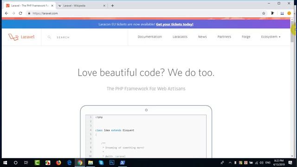Open a new tab with the plus button
Image resolution: width=297 pixels, height=167 pixels.
click(x=112, y=6)
